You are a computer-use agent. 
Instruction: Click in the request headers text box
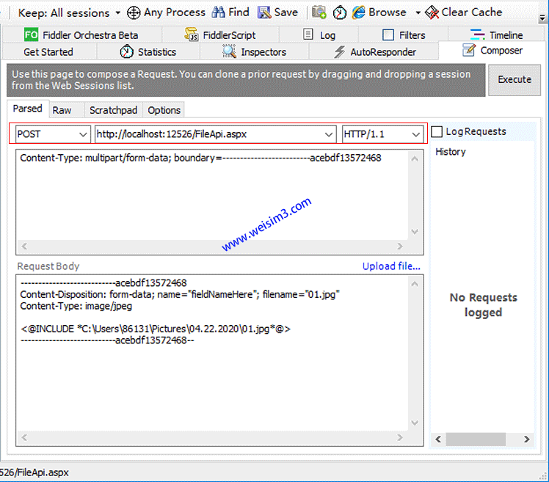(x=212, y=196)
